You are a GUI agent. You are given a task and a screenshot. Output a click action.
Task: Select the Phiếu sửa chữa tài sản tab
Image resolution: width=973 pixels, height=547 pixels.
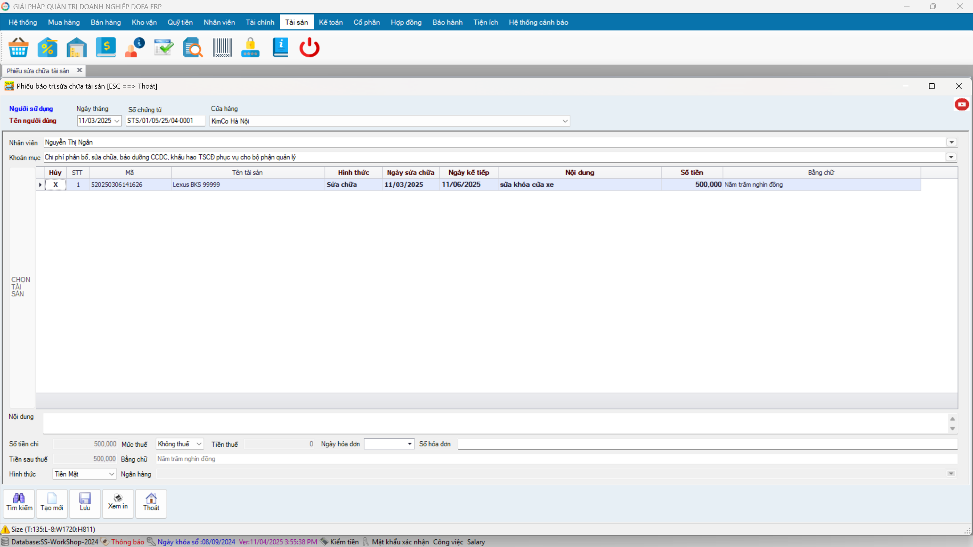pyautogui.click(x=38, y=71)
